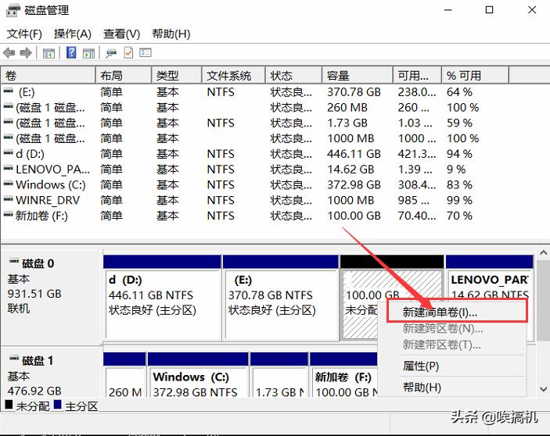
Task: Click the Forward arrow toolbar icon
Action: 26,53
